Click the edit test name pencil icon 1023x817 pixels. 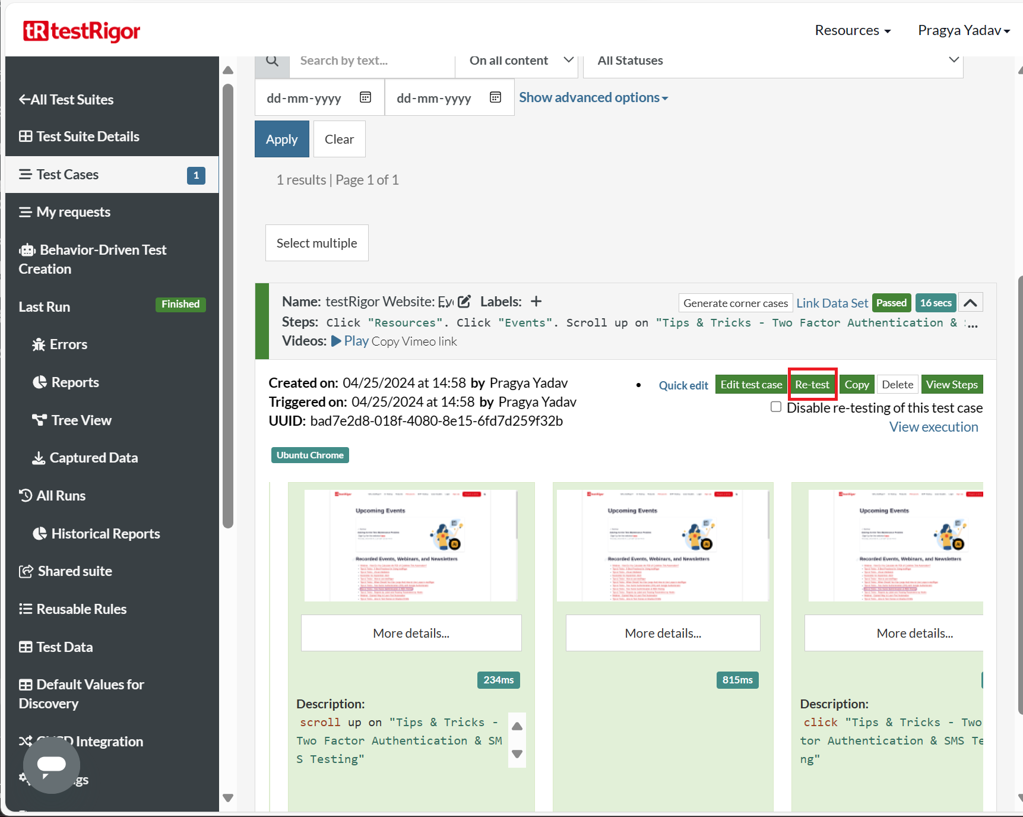pos(464,302)
